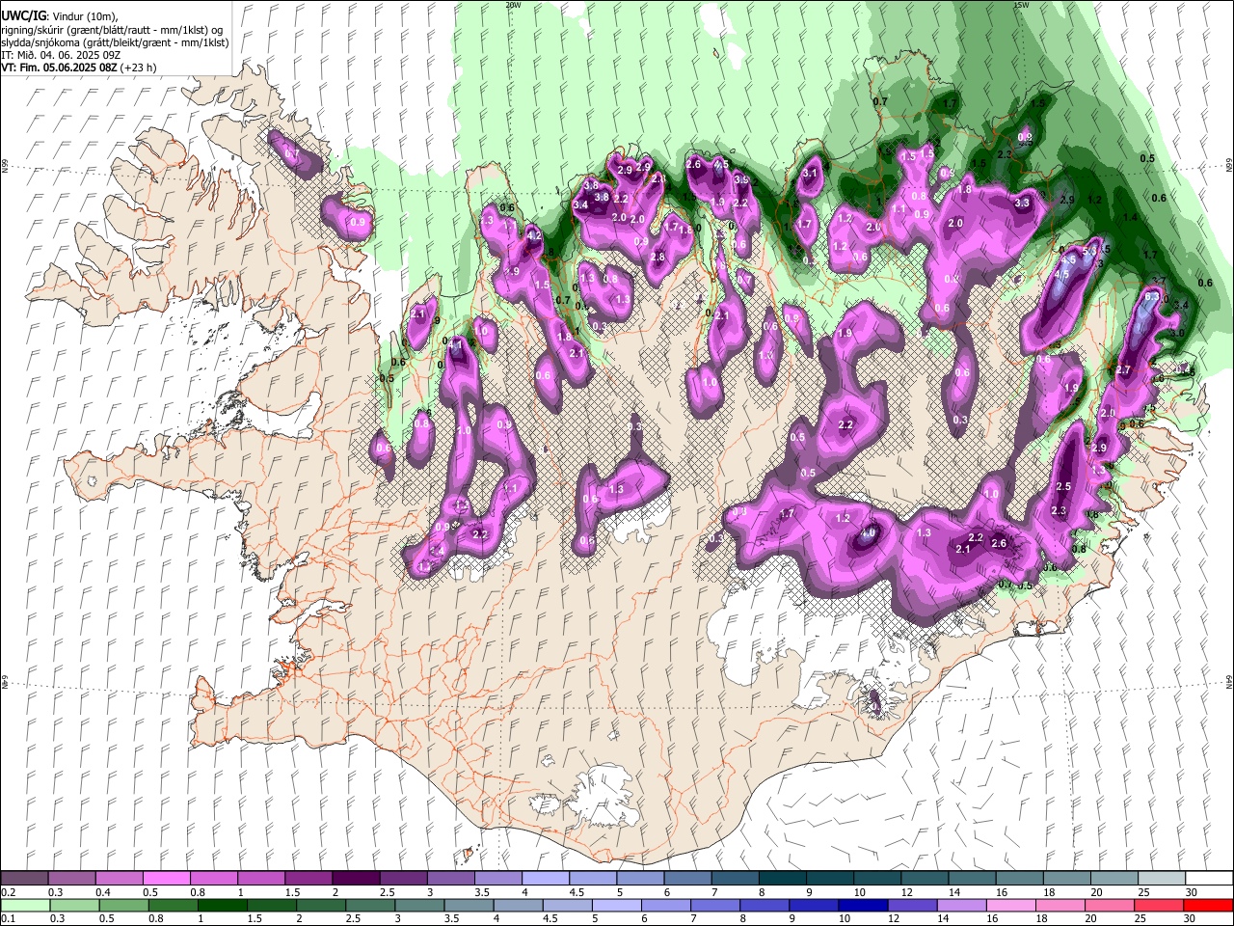
Task: Select the darkest green rain swatch between 1 and 1.5
Action: [x=222, y=905]
